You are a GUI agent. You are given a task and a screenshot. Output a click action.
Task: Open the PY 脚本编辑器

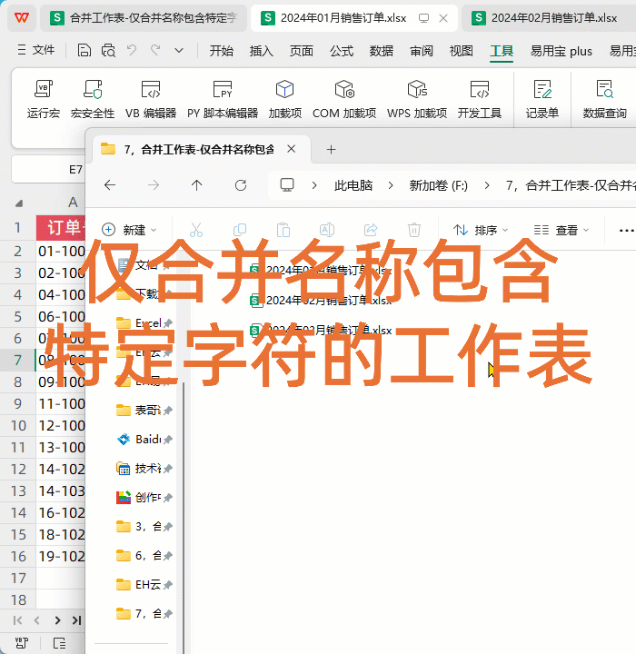223,99
